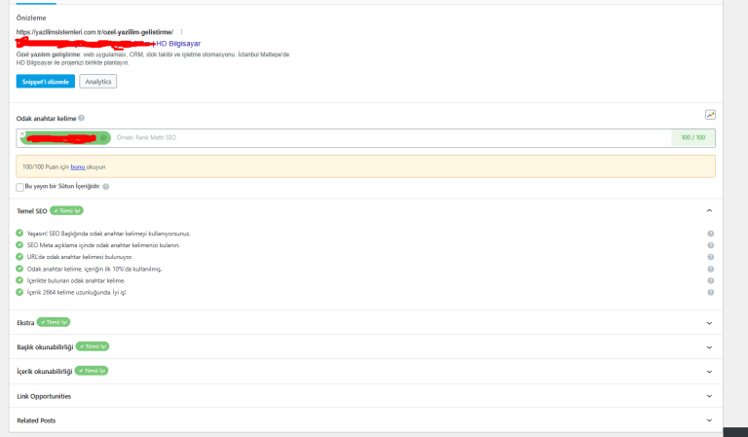Viewport: 748px width, 437px height.
Task: Expand the Related Posts section
Action: [709, 420]
